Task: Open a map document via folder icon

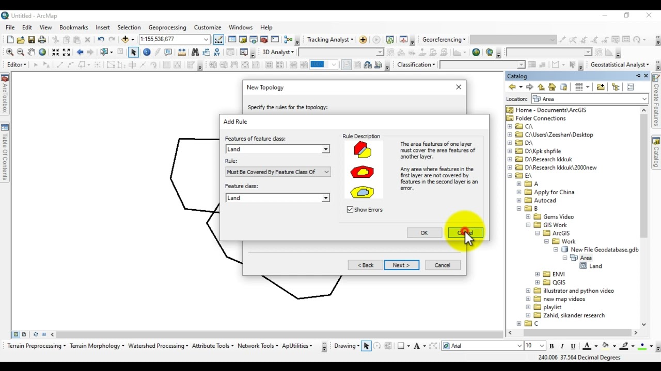Action: tap(21, 40)
